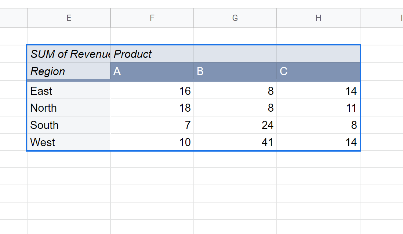Select cell with value 24
Viewport: 403px width, 234px height.
tap(235, 125)
